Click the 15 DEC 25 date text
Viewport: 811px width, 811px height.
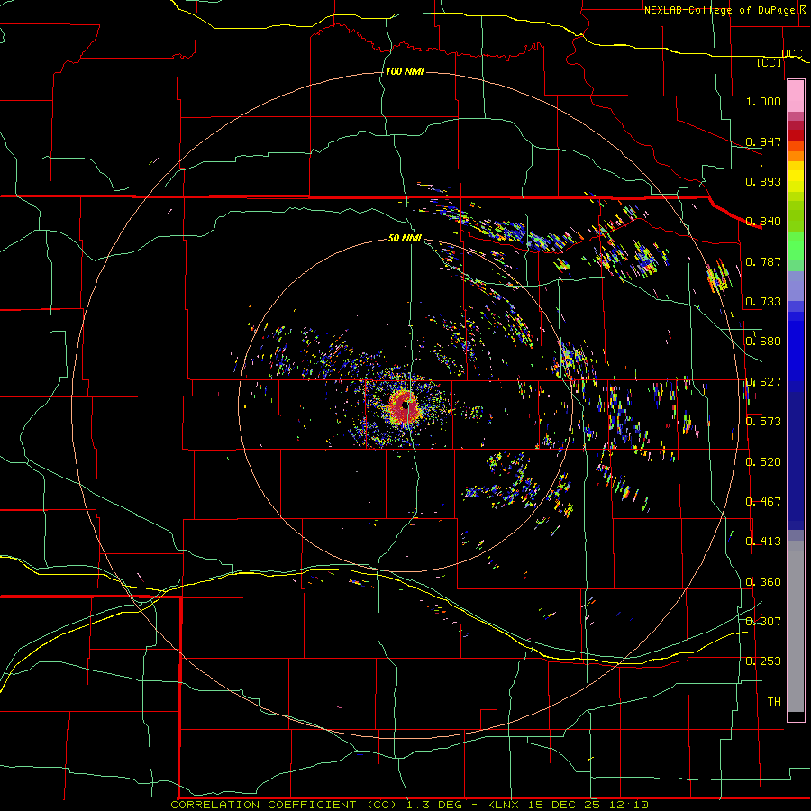[564, 805]
